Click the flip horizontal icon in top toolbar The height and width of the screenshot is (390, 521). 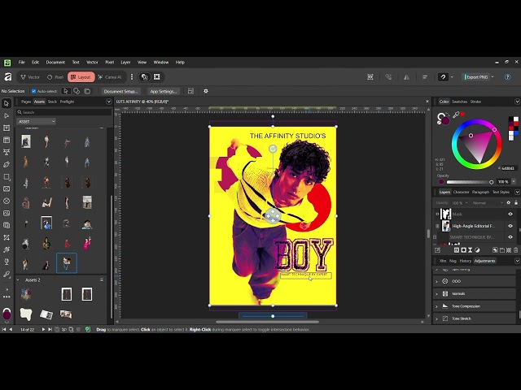point(406,77)
